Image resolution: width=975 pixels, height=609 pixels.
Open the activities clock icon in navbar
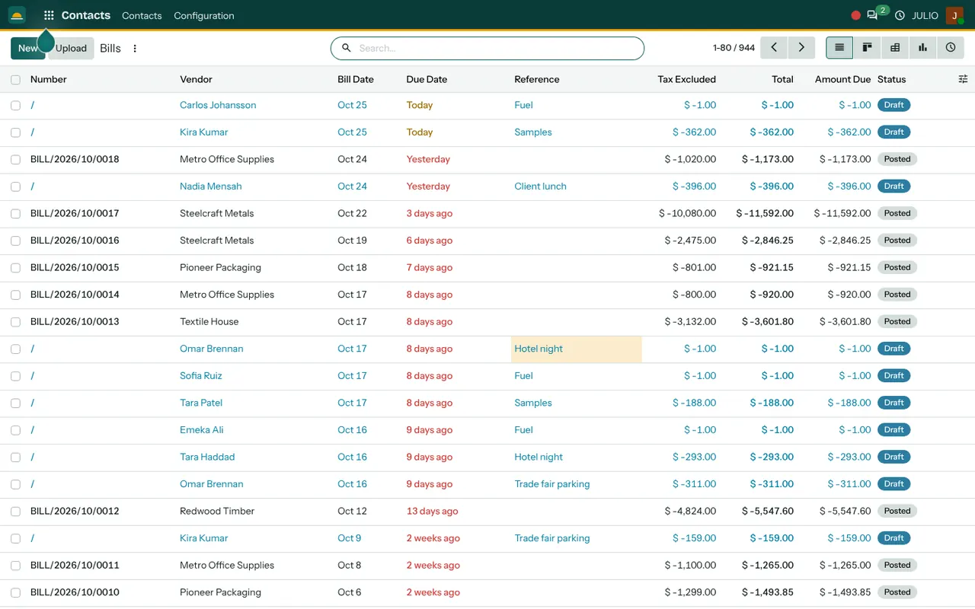click(x=900, y=15)
